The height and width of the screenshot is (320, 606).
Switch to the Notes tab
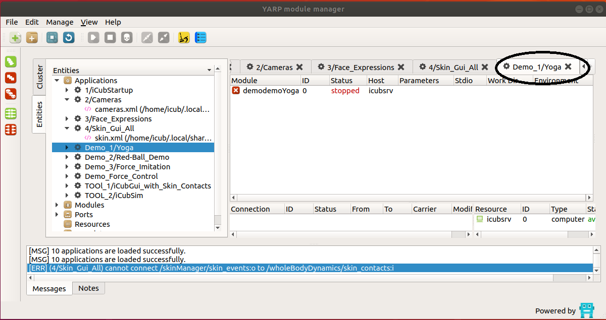88,288
